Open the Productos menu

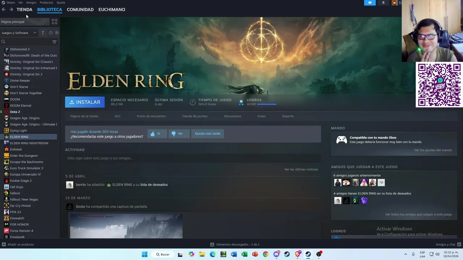(46, 3)
